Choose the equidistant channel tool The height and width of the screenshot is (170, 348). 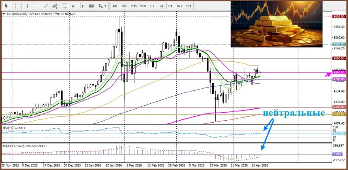[56, 6]
